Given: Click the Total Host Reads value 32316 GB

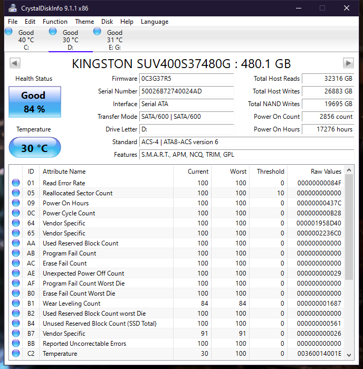Looking at the screenshot, I should coord(328,79).
